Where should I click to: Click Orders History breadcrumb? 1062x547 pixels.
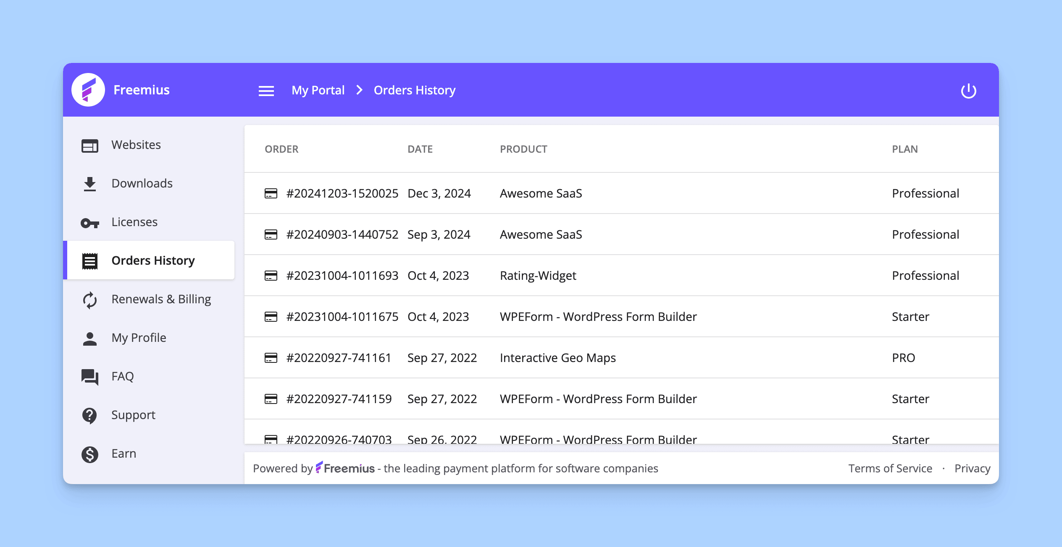[x=415, y=90]
